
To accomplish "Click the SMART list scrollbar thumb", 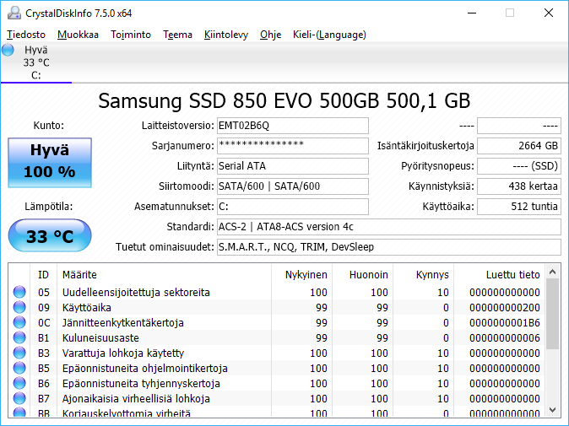I will (553, 314).
